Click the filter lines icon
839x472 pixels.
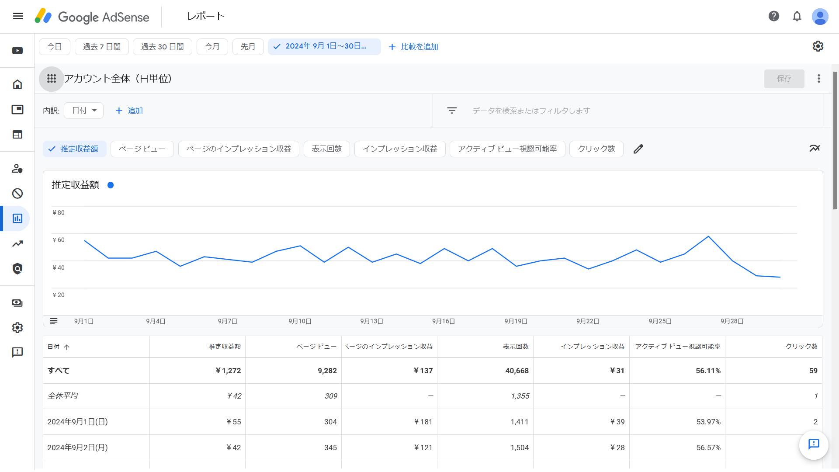click(452, 111)
